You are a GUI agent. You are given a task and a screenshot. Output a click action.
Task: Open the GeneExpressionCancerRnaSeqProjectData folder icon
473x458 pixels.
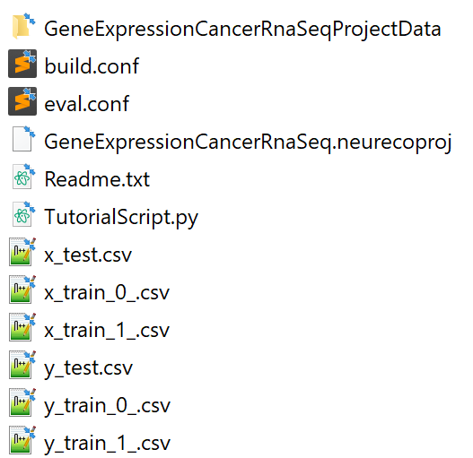(x=23, y=27)
